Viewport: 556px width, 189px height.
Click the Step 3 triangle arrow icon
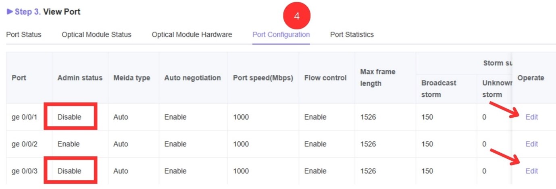10,12
